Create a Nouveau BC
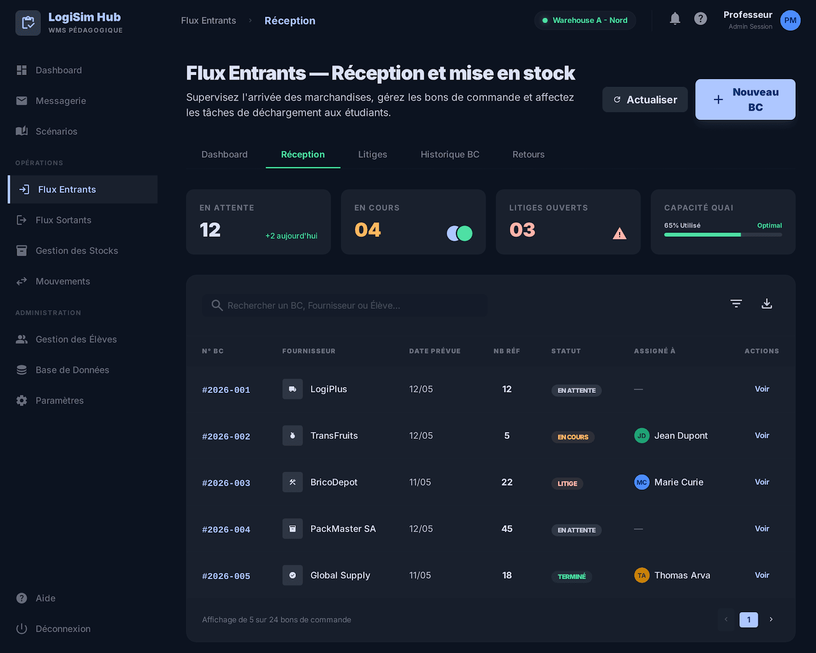 (745, 99)
